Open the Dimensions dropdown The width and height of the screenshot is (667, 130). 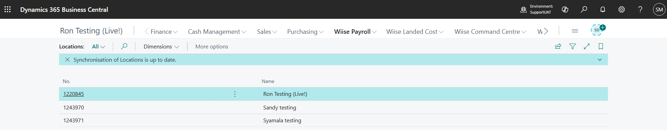pyautogui.click(x=161, y=46)
